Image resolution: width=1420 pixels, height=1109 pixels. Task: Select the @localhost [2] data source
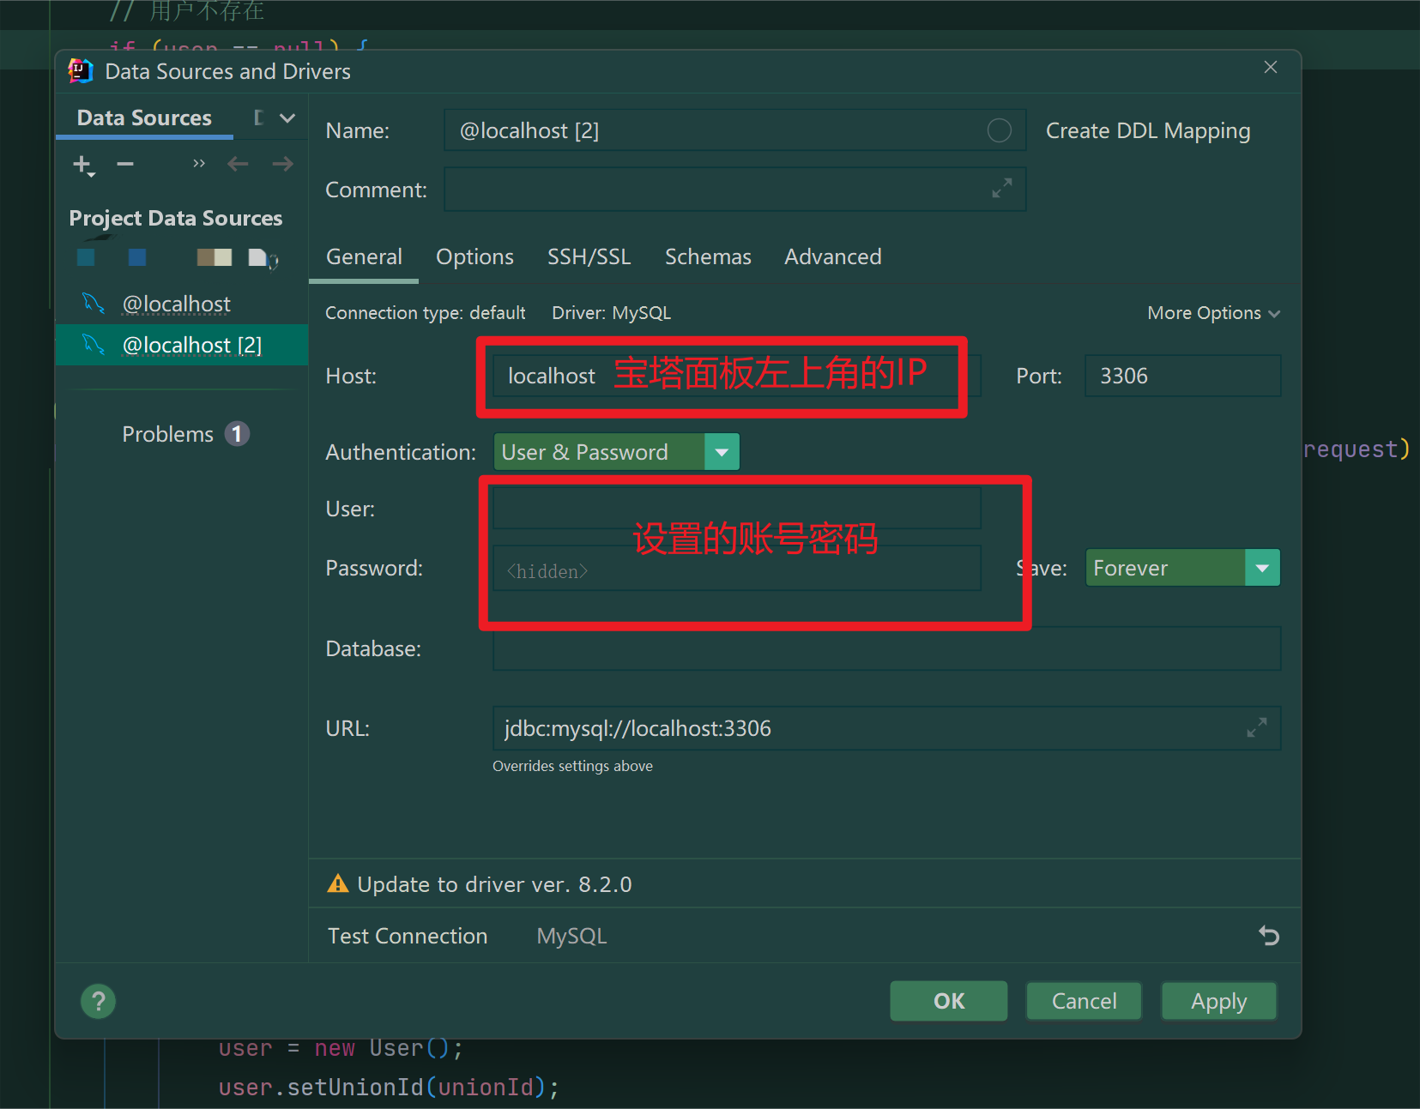tap(182, 345)
